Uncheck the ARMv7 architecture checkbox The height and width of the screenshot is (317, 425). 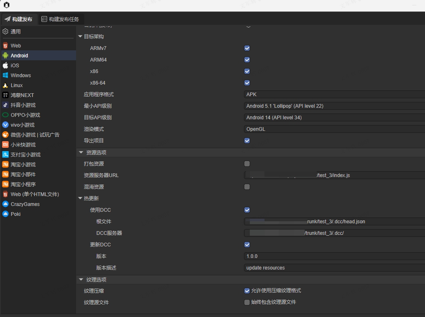pos(247,48)
